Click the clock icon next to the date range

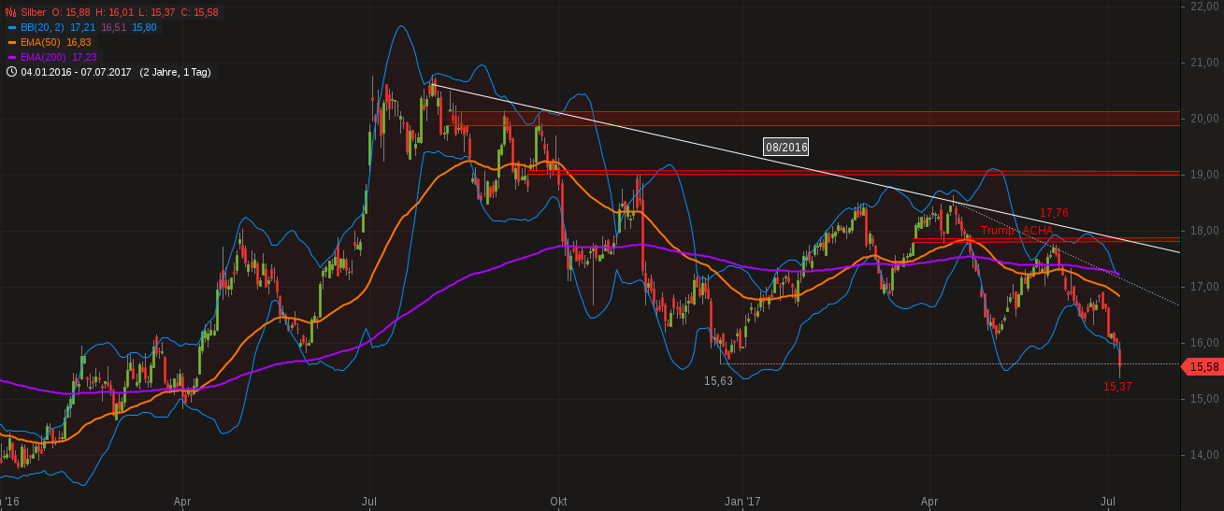click(x=11, y=72)
